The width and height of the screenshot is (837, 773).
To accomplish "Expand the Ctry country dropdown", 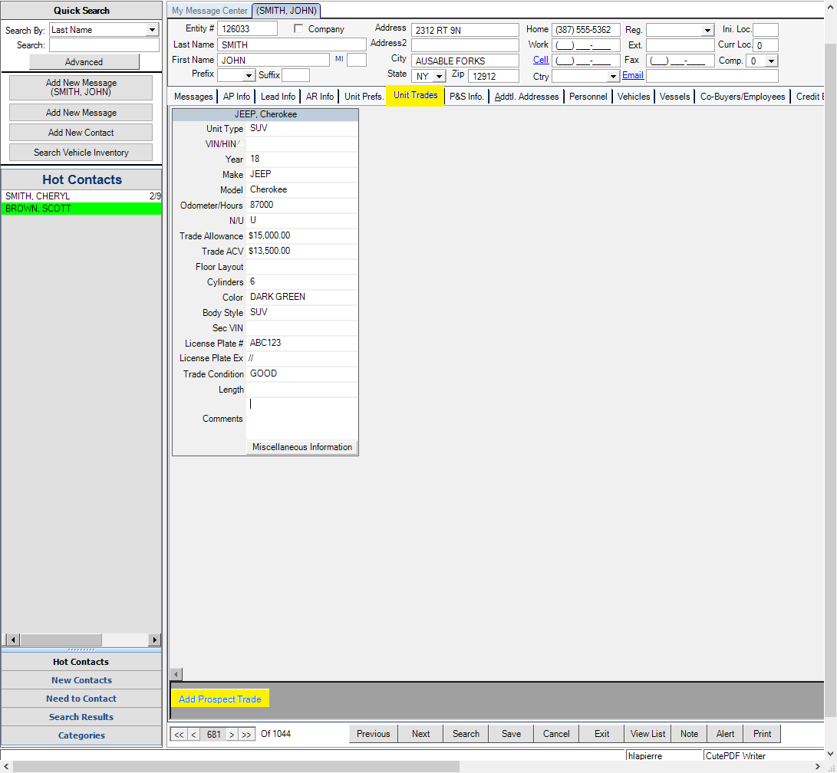I will pos(613,77).
